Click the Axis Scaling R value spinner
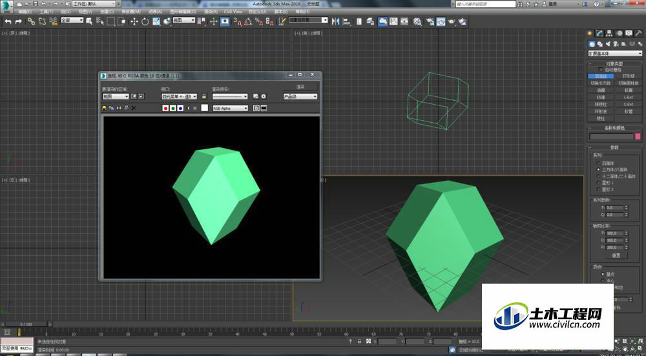Image resolution: width=646 pixels, height=356 pixels. 627,247
